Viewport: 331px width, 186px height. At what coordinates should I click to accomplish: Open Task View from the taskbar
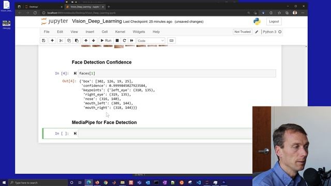pyautogui.click(x=80, y=182)
